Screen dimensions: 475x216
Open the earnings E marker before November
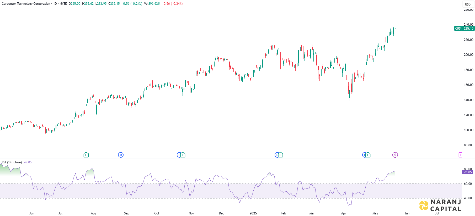(x=183, y=155)
